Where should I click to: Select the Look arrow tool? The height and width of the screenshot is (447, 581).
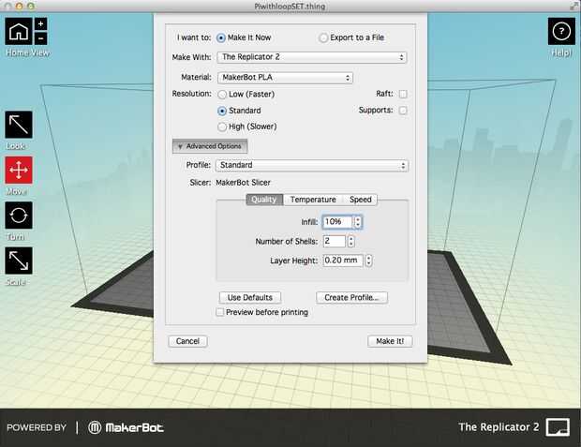(19, 125)
